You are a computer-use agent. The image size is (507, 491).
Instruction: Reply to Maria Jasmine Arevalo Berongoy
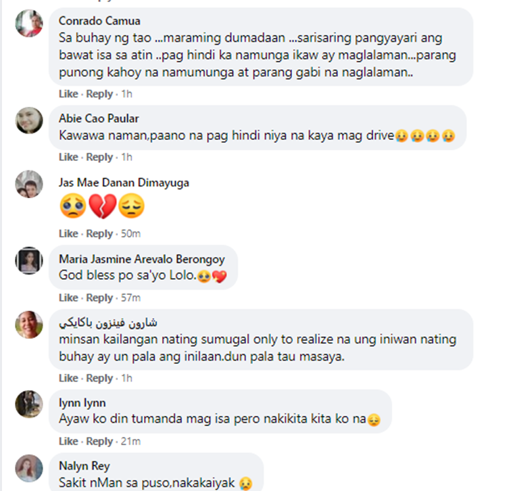(99, 298)
